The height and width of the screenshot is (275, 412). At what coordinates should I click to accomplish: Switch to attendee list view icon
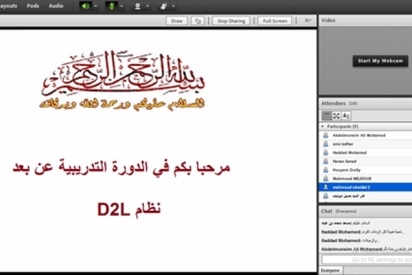326,116
